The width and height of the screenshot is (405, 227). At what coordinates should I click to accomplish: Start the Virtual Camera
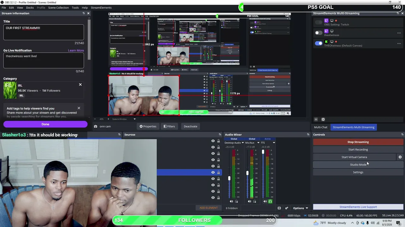pyautogui.click(x=354, y=157)
